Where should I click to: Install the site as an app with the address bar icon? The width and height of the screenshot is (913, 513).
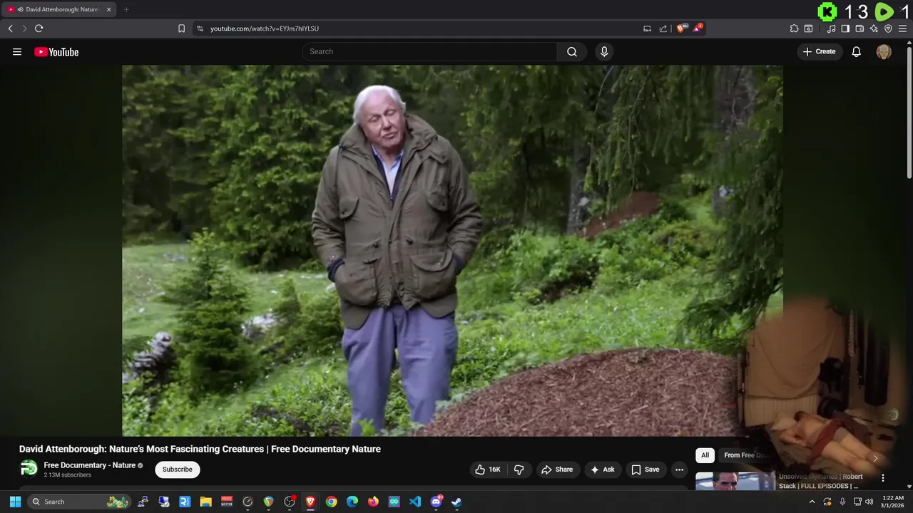[x=647, y=28]
